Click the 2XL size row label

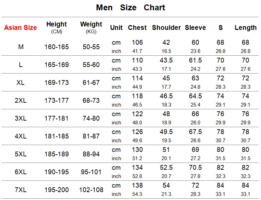[21, 100]
